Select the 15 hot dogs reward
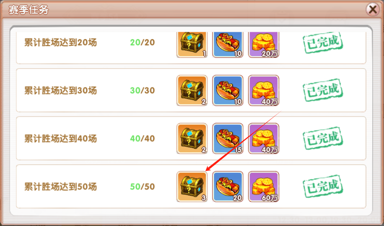The width and height of the screenshot is (384, 226). (228, 139)
